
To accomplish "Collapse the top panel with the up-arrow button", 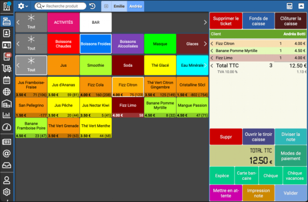I will coord(301,6).
